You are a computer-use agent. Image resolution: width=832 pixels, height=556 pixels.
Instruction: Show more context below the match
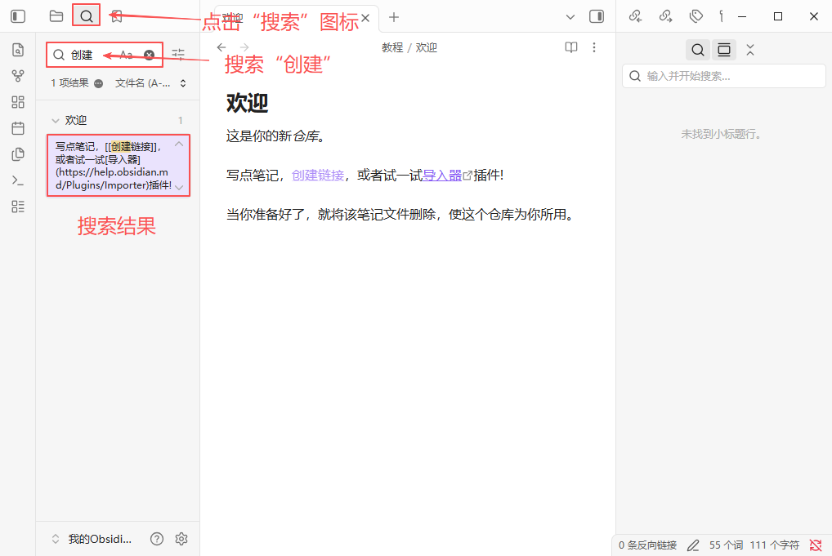(179, 187)
